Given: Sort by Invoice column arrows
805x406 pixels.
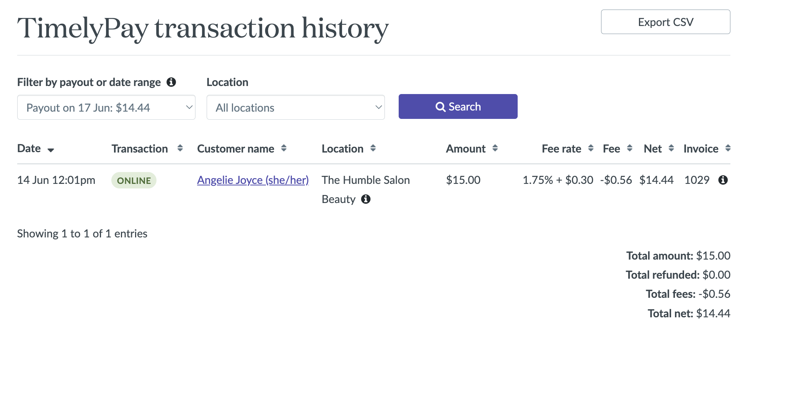Looking at the screenshot, I should click(728, 148).
